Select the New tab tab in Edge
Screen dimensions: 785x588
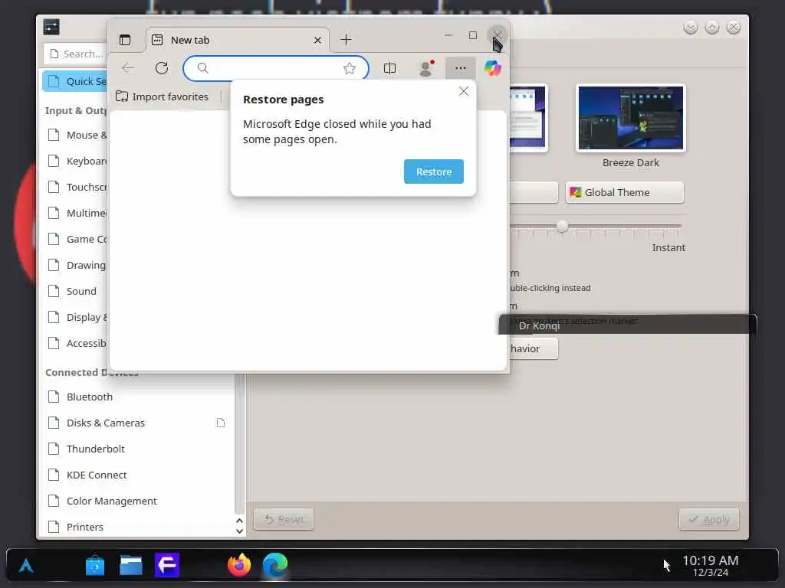tap(238, 40)
